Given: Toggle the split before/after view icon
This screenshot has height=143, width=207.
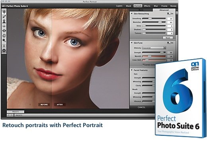Looking at the screenshot, I should pos(4,46).
